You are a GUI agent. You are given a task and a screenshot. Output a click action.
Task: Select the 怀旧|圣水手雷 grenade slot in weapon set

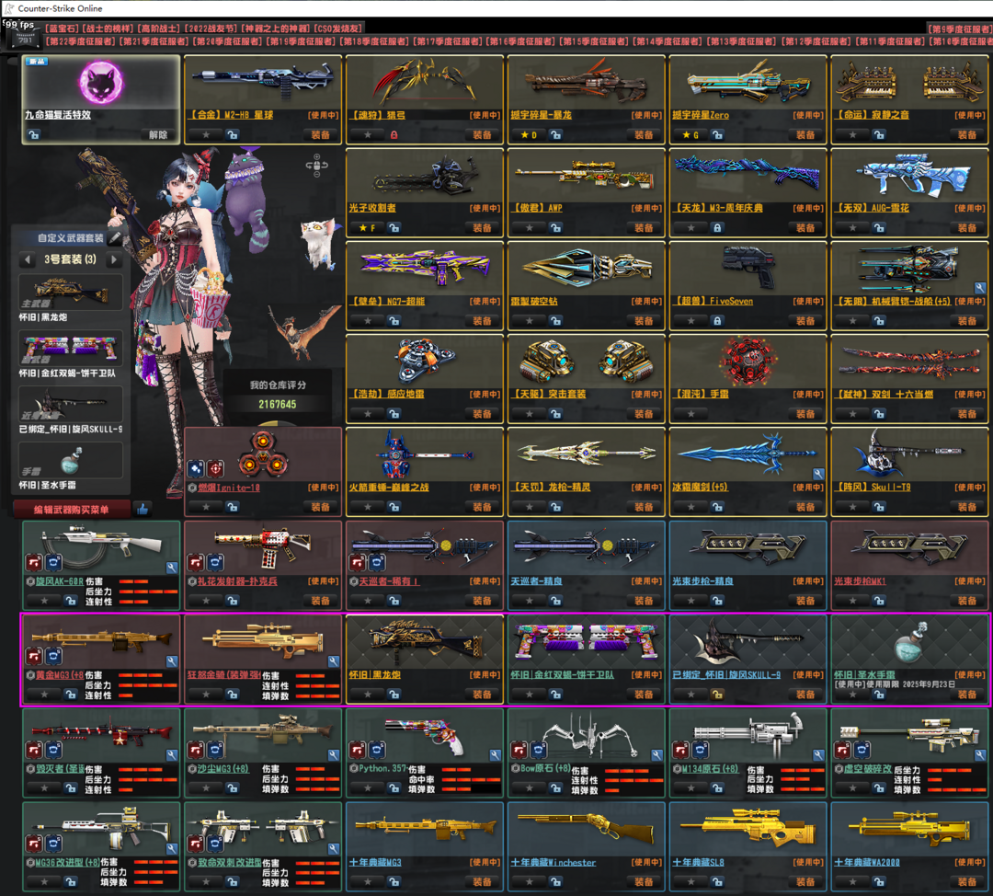point(70,461)
